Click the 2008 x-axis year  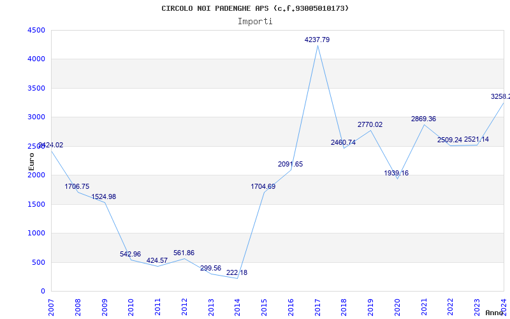click(x=78, y=308)
